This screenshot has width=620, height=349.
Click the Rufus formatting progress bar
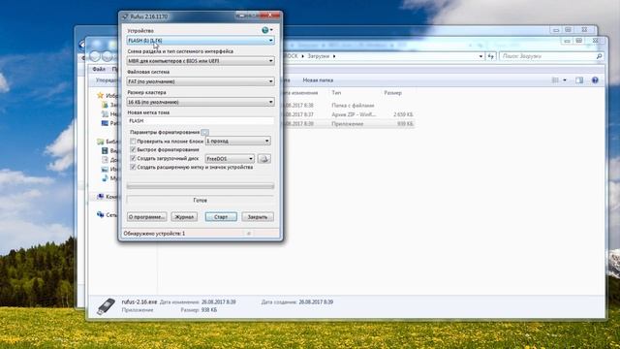pyautogui.click(x=201, y=186)
